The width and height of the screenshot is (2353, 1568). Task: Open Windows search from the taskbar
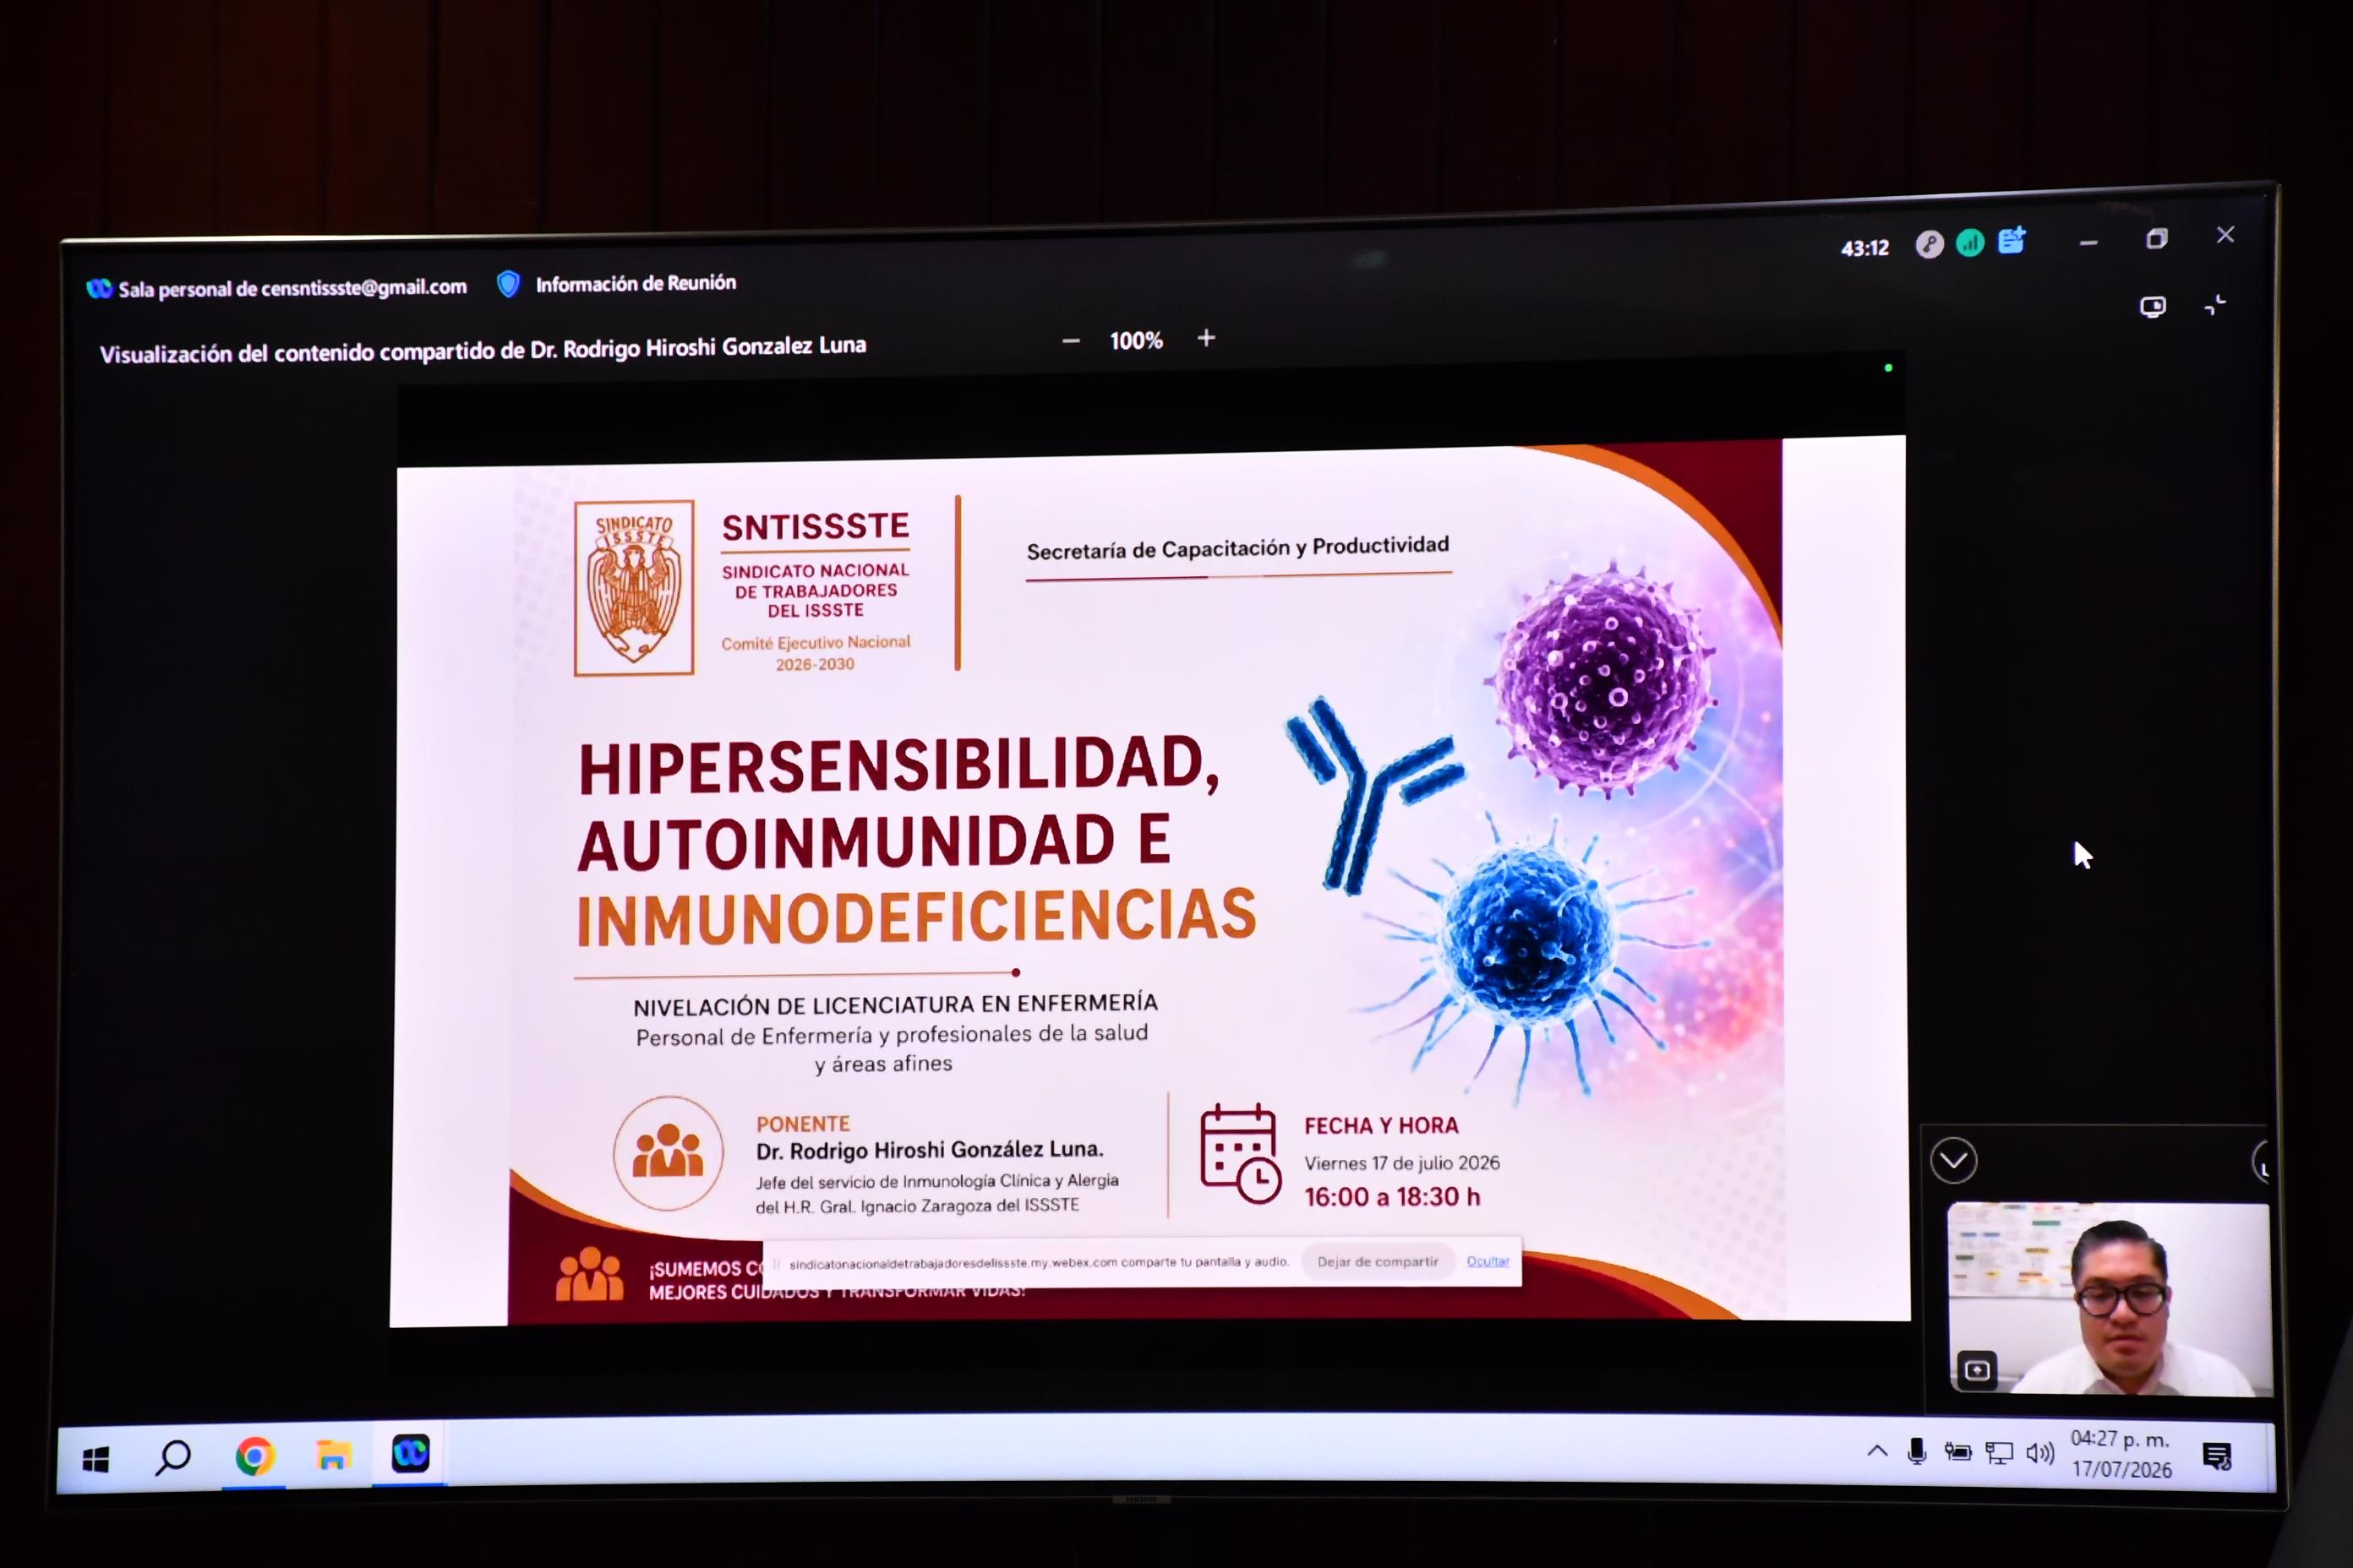pyautogui.click(x=173, y=1458)
